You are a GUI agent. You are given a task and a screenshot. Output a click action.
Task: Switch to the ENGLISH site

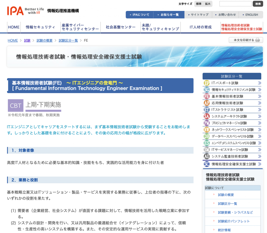point(251,15)
